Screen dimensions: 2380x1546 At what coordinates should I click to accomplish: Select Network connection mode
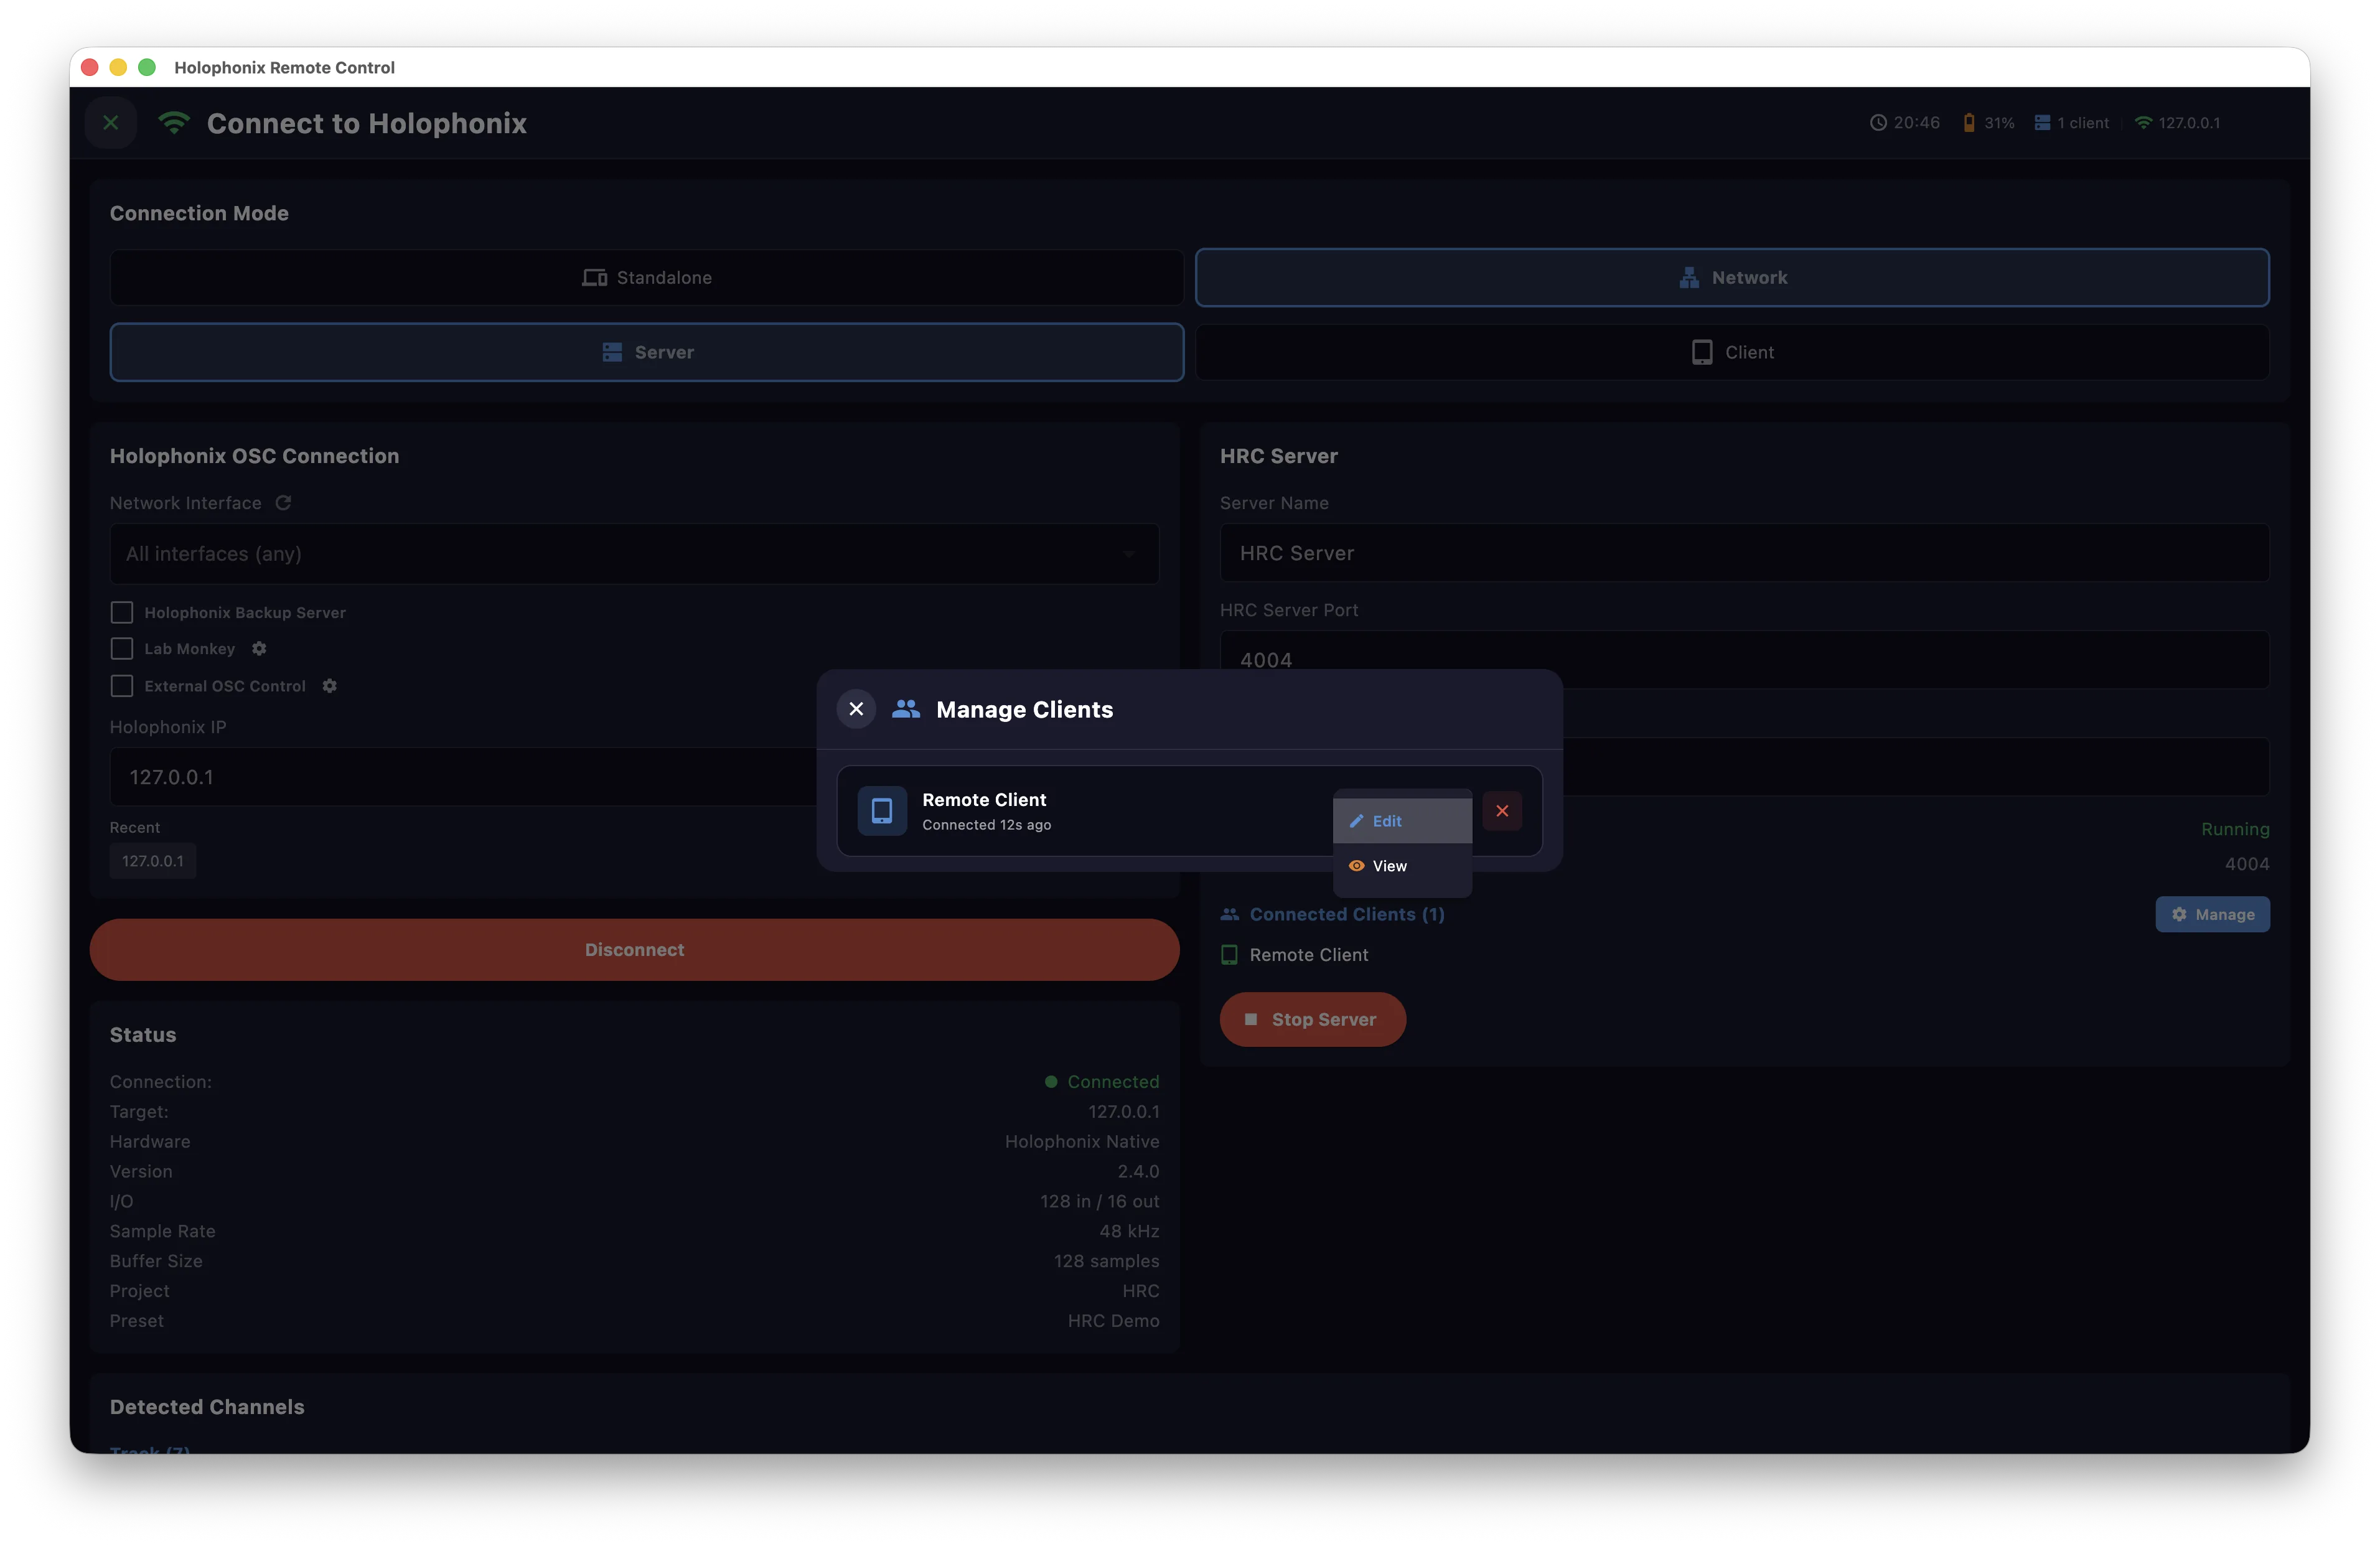pos(1732,277)
